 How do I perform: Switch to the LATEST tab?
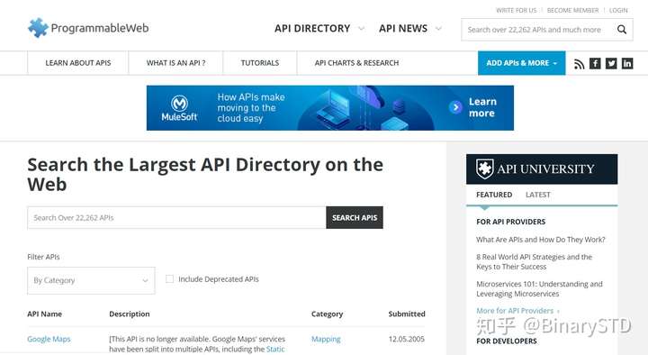538,195
